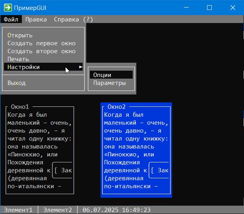Image resolution: width=244 pixels, height=214 pixels.
Task: Click the date and time in status bar
Action: (116, 210)
